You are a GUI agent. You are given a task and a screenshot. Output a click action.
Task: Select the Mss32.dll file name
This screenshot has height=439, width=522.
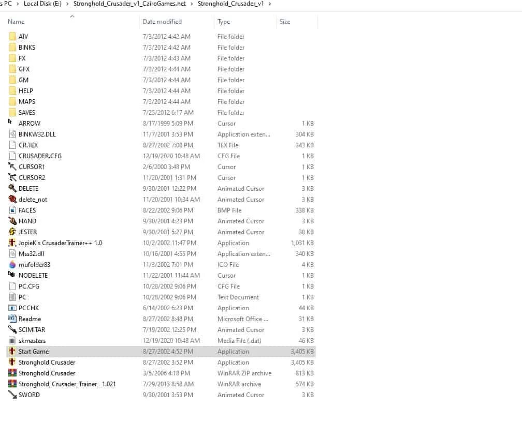(31, 253)
